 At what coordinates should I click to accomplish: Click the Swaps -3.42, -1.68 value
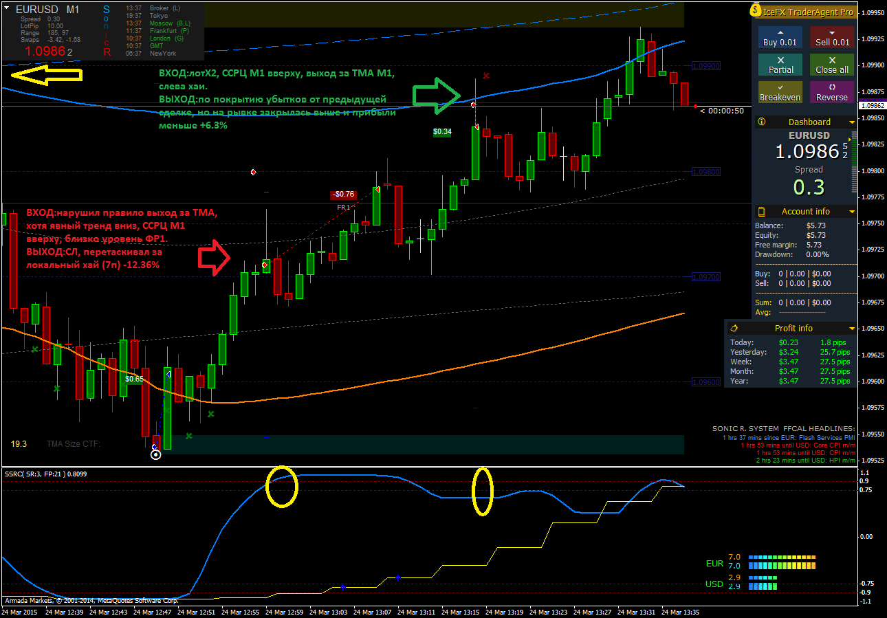[x=64, y=40]
